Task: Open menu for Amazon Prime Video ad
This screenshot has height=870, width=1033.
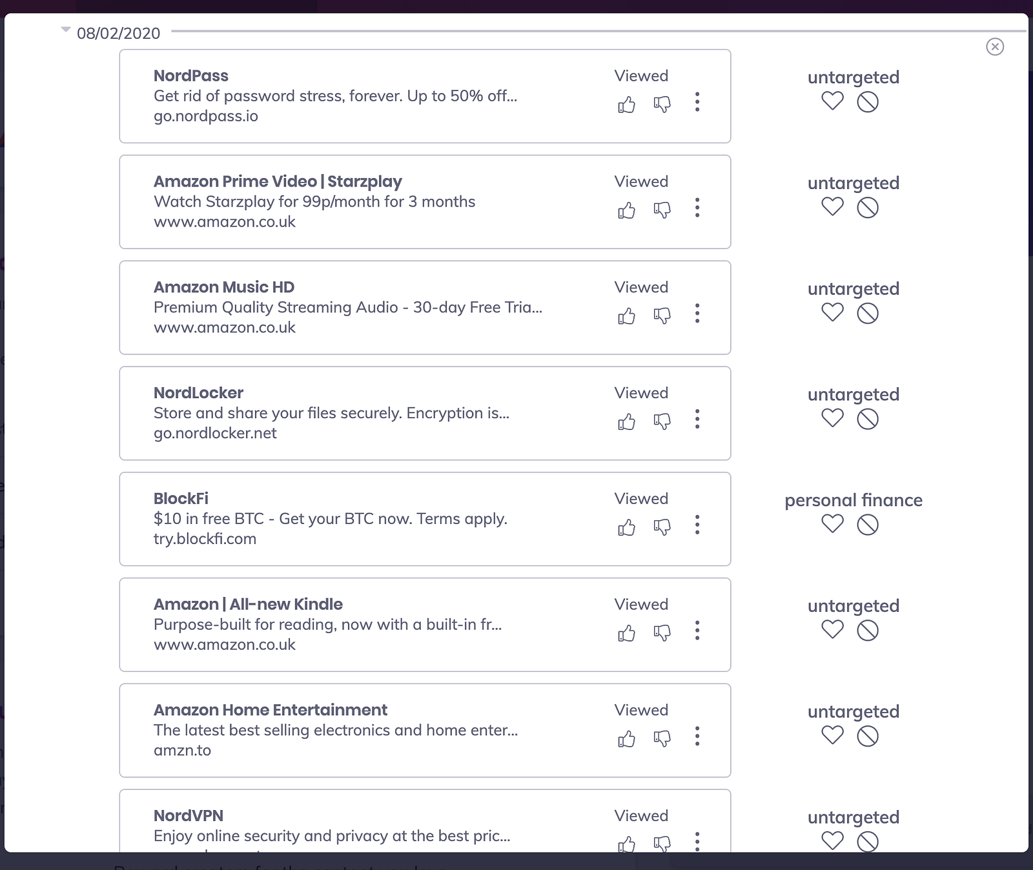Action: [x=697, y=207]
